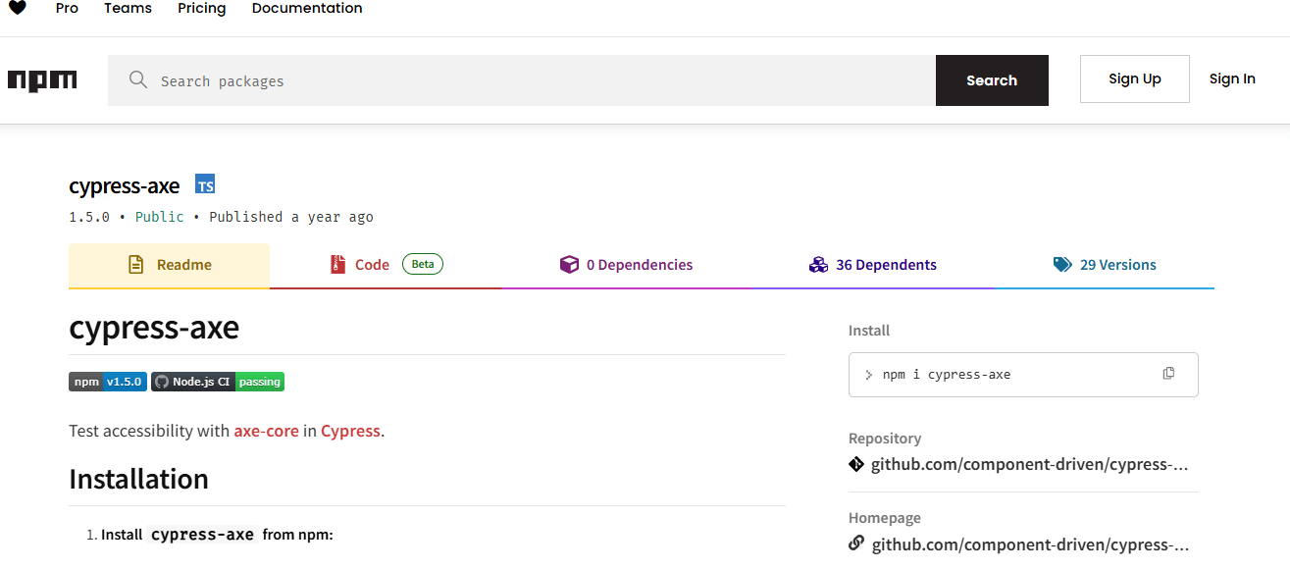Click the search magnifier icon
The height and width of the screenshot is (569, 1290).
(137, 79)
